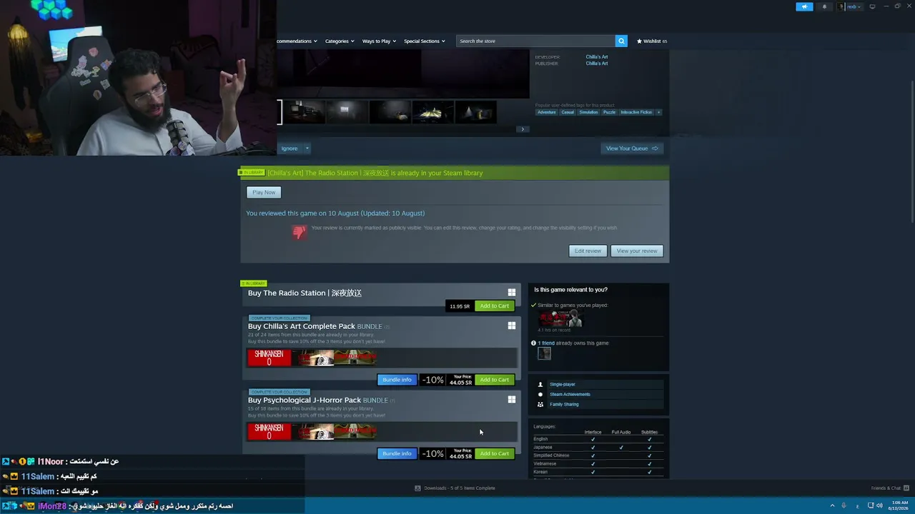Add Psychological J-Horror Pack to cart
The width and height of the screenshot is (915, 514).
click(x=495, y=453)
